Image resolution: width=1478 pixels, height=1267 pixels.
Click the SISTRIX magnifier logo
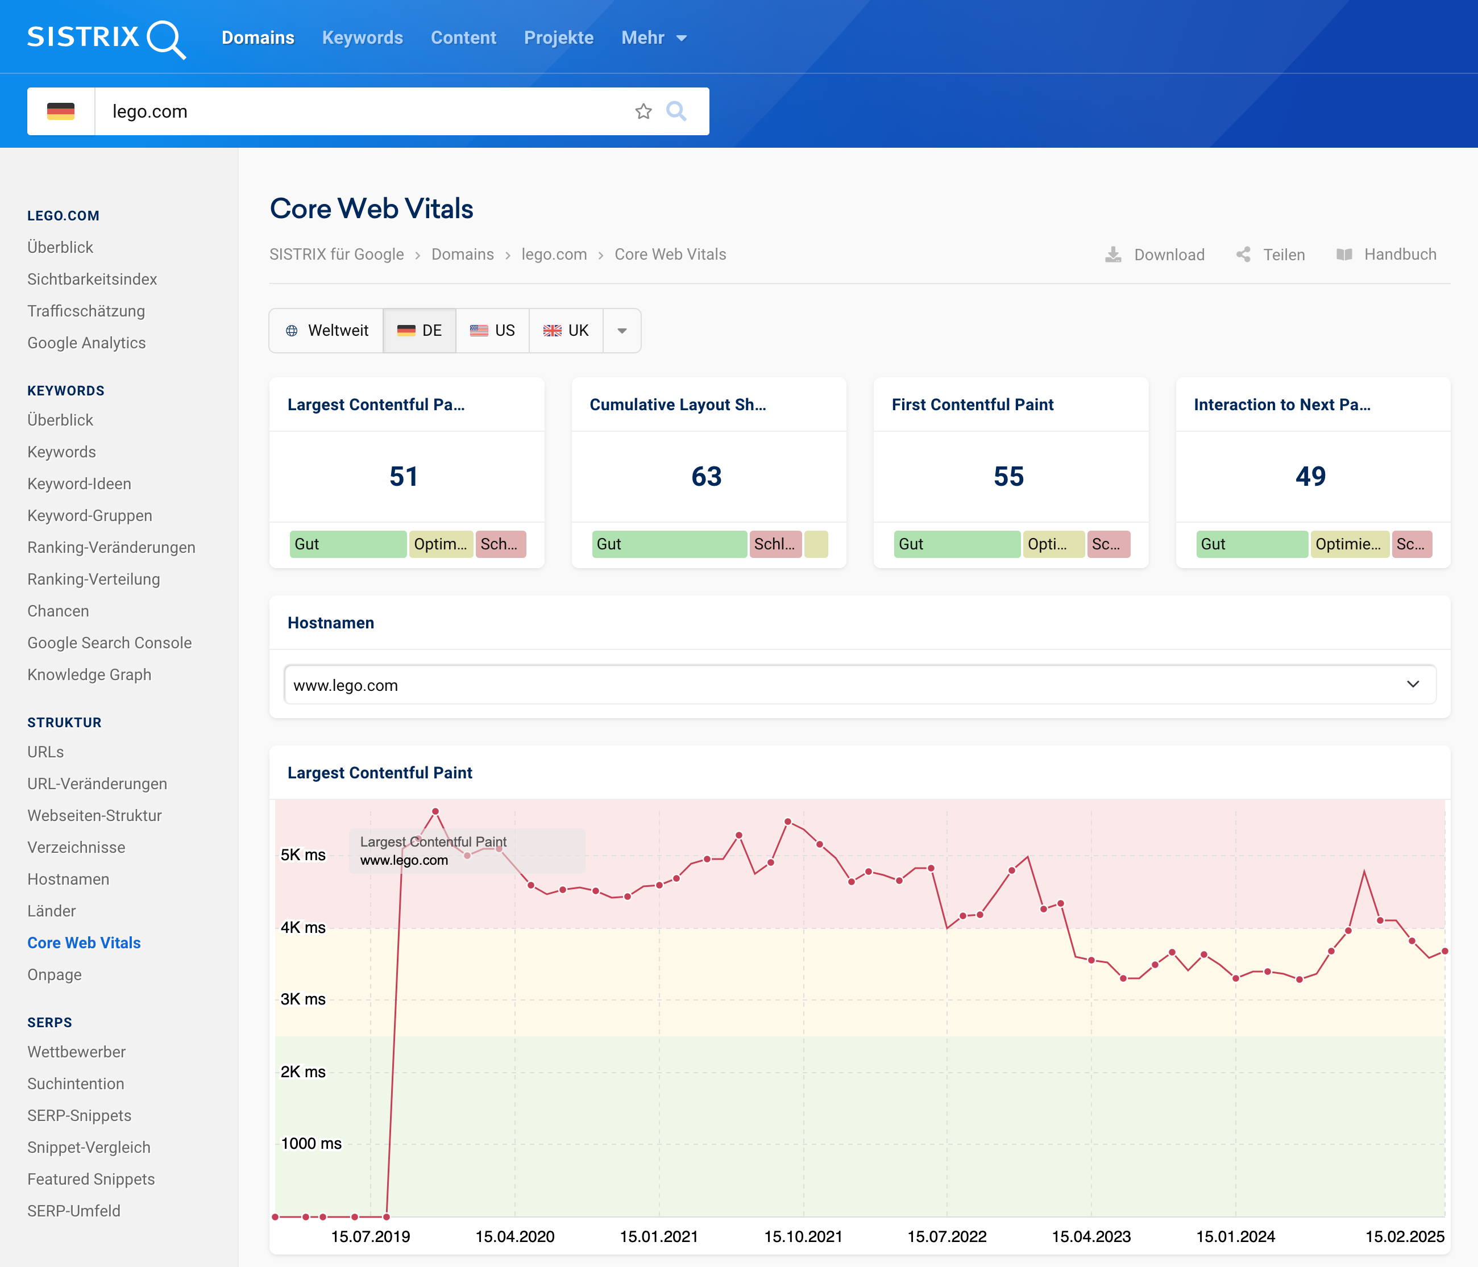tap(166, 39)
